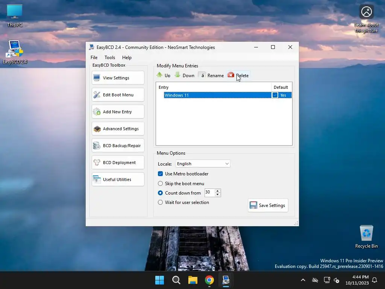Open the BCD Backup/Repair section
Screen dimensions: 385x289
pos(118,146)
